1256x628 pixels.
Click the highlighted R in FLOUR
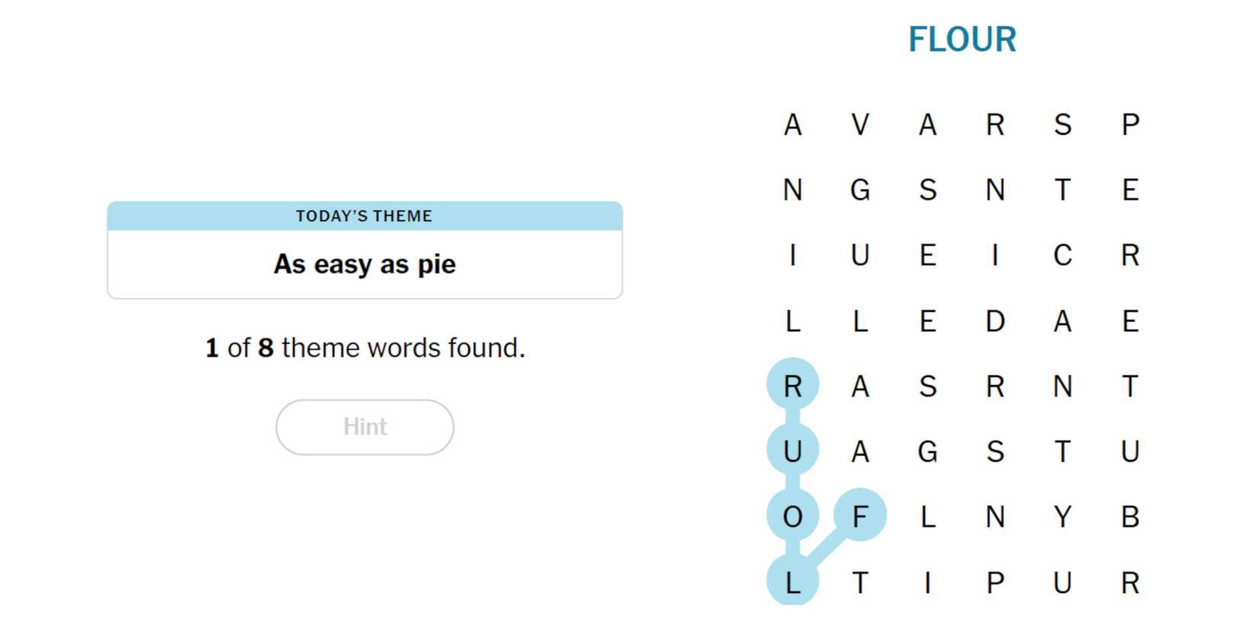pyautogui.click(x=792, y=386)
